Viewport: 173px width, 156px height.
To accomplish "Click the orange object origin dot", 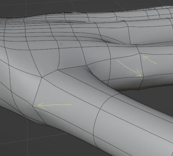I will (61, 44).
